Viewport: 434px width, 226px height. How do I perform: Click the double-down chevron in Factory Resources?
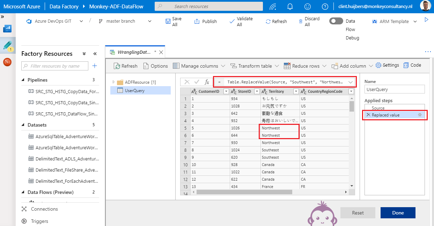click(84, 54)
